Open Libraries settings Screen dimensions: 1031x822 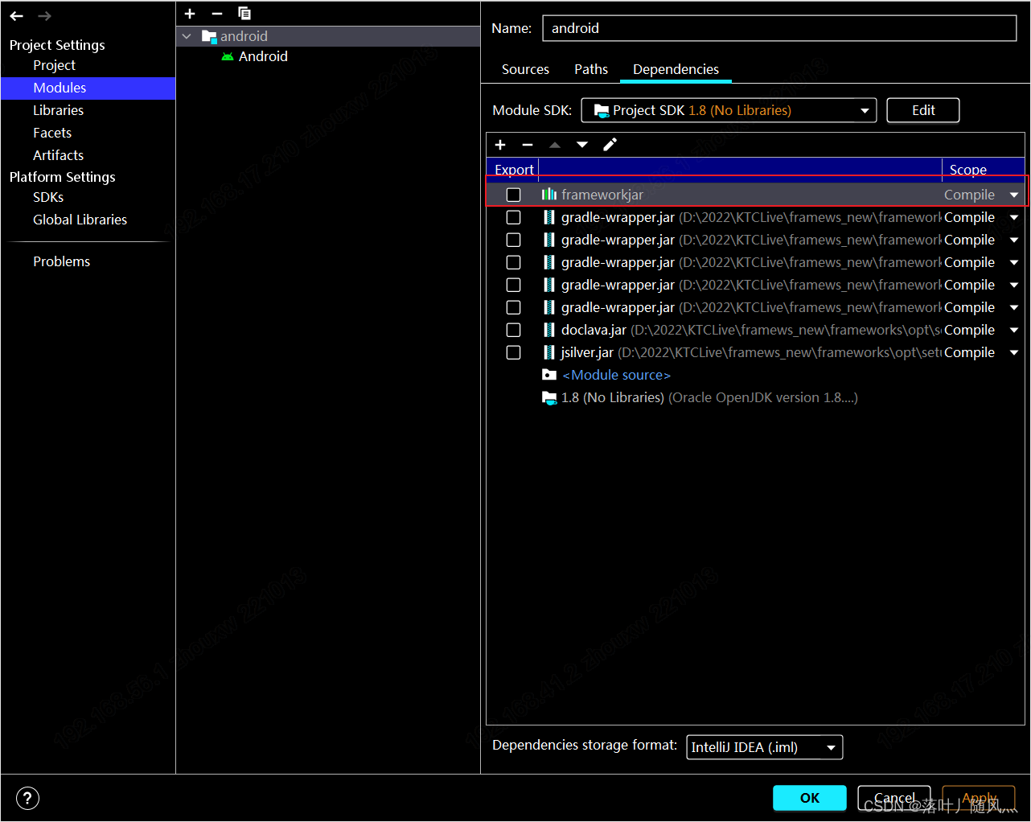(x=58, y=110)
